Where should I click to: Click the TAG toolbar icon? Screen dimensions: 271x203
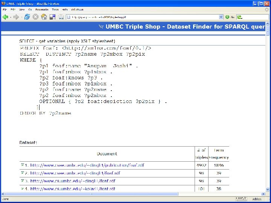[61, 17]
